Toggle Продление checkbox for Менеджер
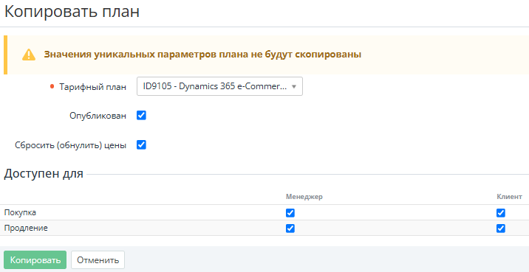 pos(290,229)
